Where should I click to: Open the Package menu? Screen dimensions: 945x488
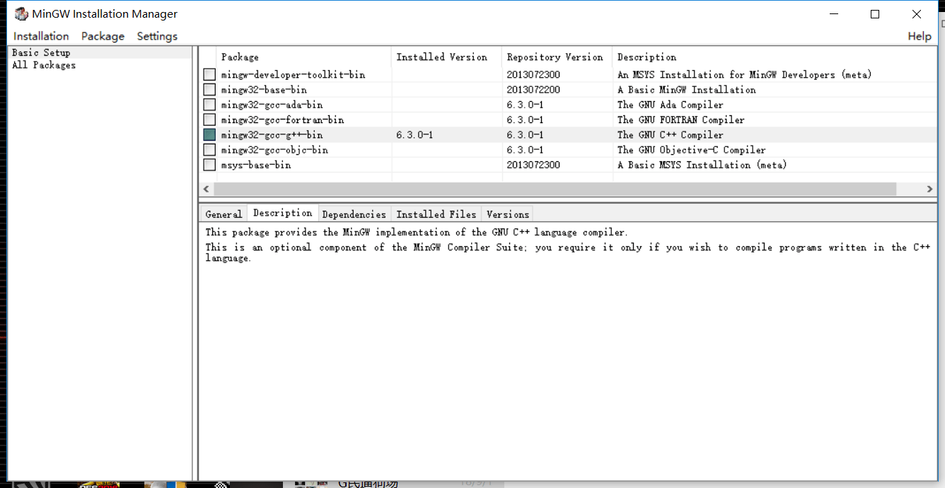pyautogui.click(x=103, y=36)
